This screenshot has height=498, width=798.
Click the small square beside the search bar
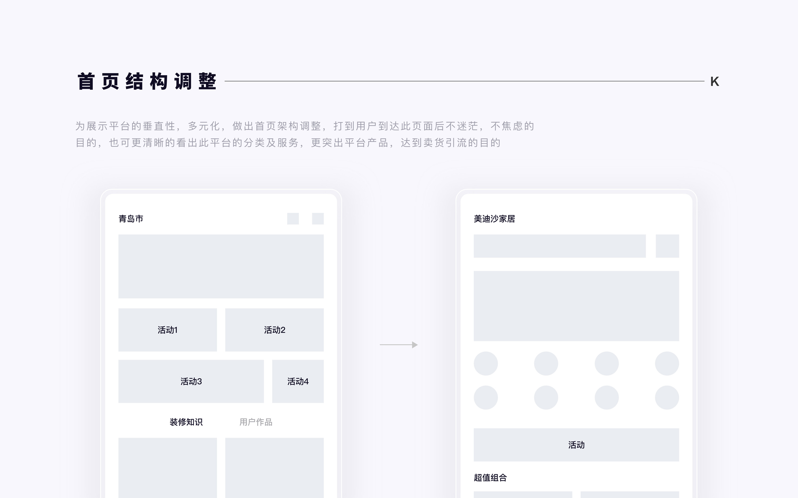pyautogui.click(x=667, y=246)
